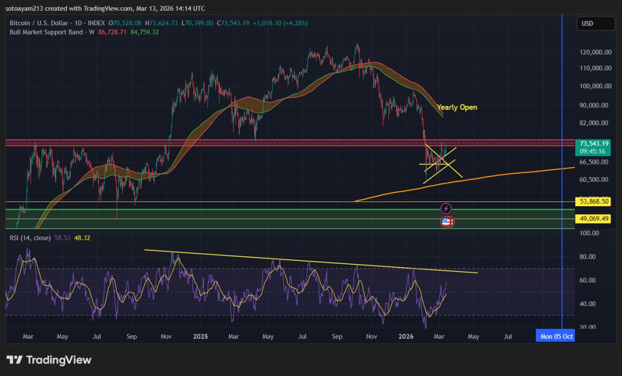Click the TradingView logo at the bottom

pos(49,360)
